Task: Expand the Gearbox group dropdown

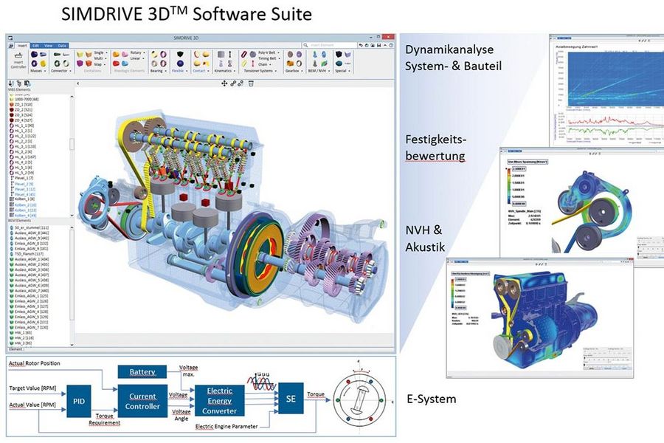Action: click(x=294, y=71)
